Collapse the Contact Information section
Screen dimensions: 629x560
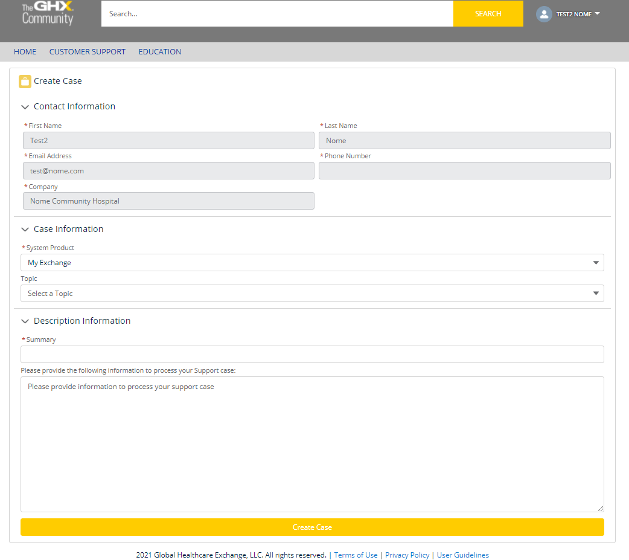tap(25, 107)
